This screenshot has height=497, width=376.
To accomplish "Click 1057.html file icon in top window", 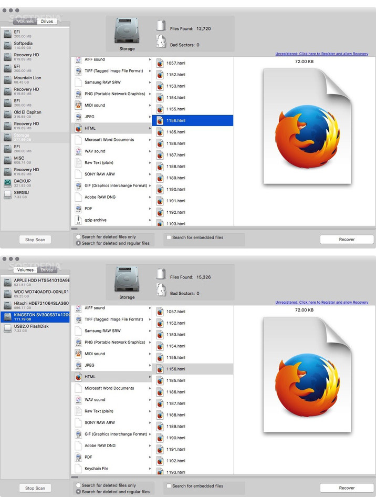I will [160, 63].
